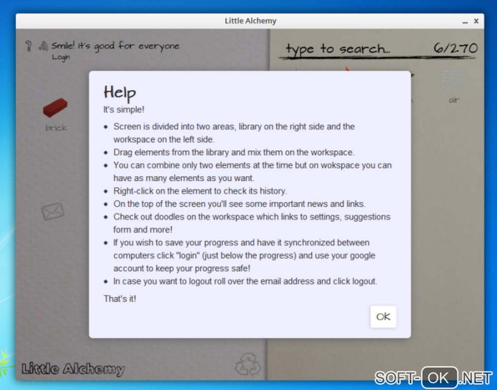Click the 'brick' label text
This screenshot has height=390, width=497.
click(56, 128)
